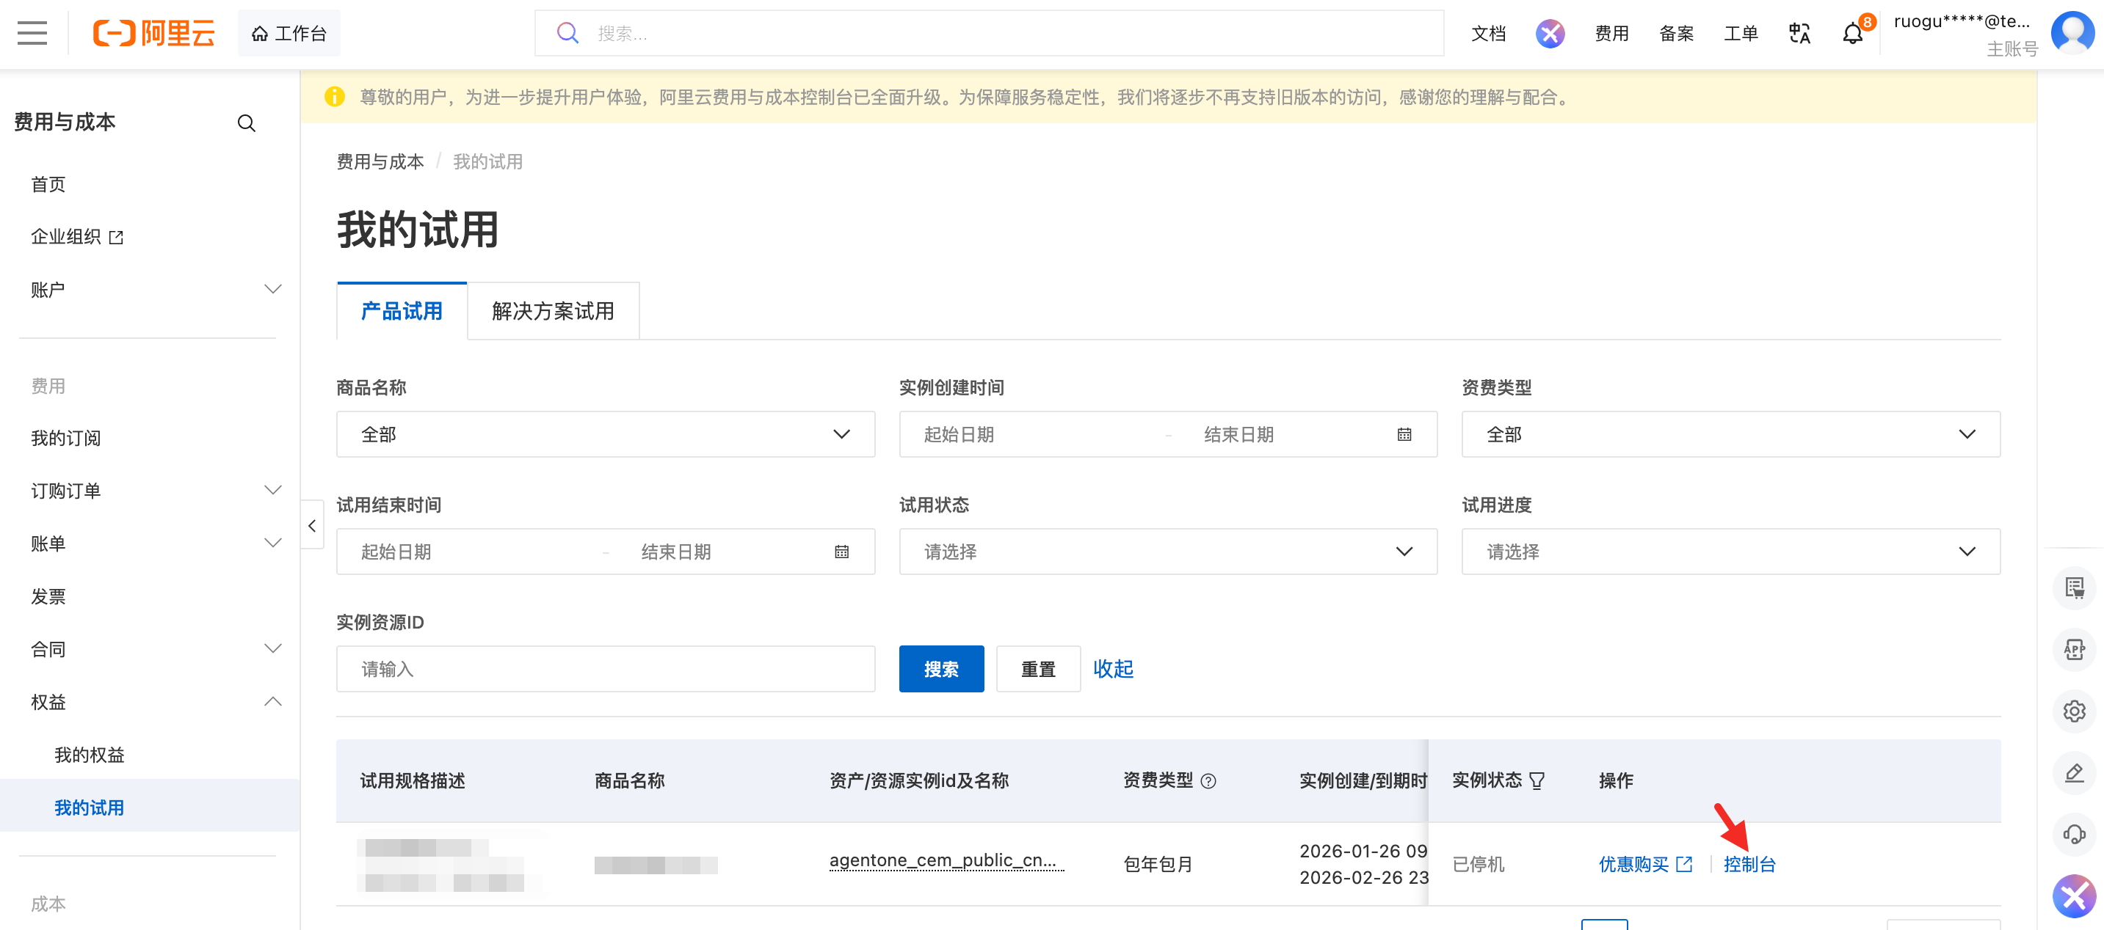This screenshot has width=2104, height=930.
Task: Open the 试用状态 dropdown
Action: (1167, 552)
